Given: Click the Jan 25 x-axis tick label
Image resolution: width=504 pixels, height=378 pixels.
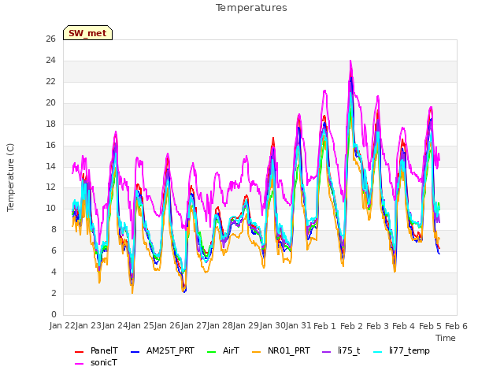Looking at the screenshot, I should (142, 326).
